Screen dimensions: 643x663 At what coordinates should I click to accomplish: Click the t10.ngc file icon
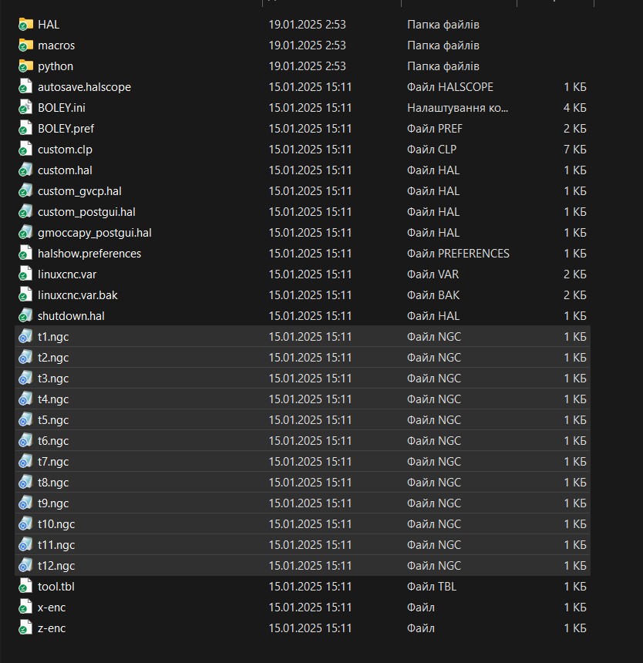coord(25,524)
